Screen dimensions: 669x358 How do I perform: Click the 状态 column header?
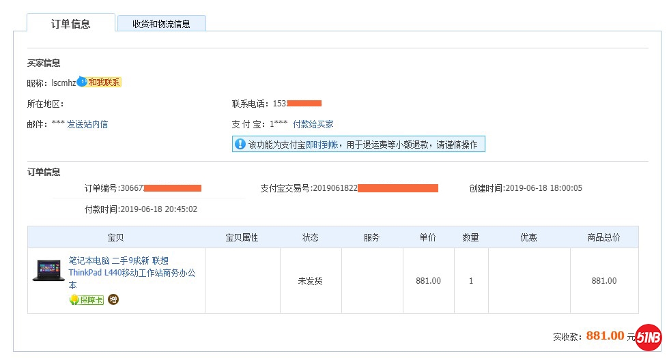[311, 237]
